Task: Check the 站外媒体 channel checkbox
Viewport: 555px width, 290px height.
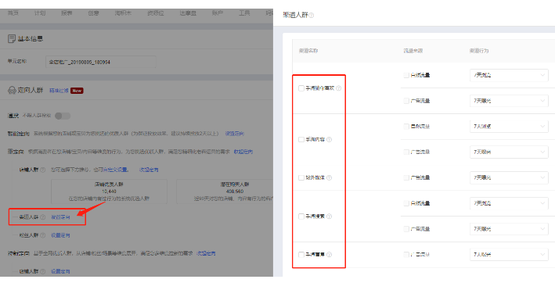Action: (x=301, y=177)
